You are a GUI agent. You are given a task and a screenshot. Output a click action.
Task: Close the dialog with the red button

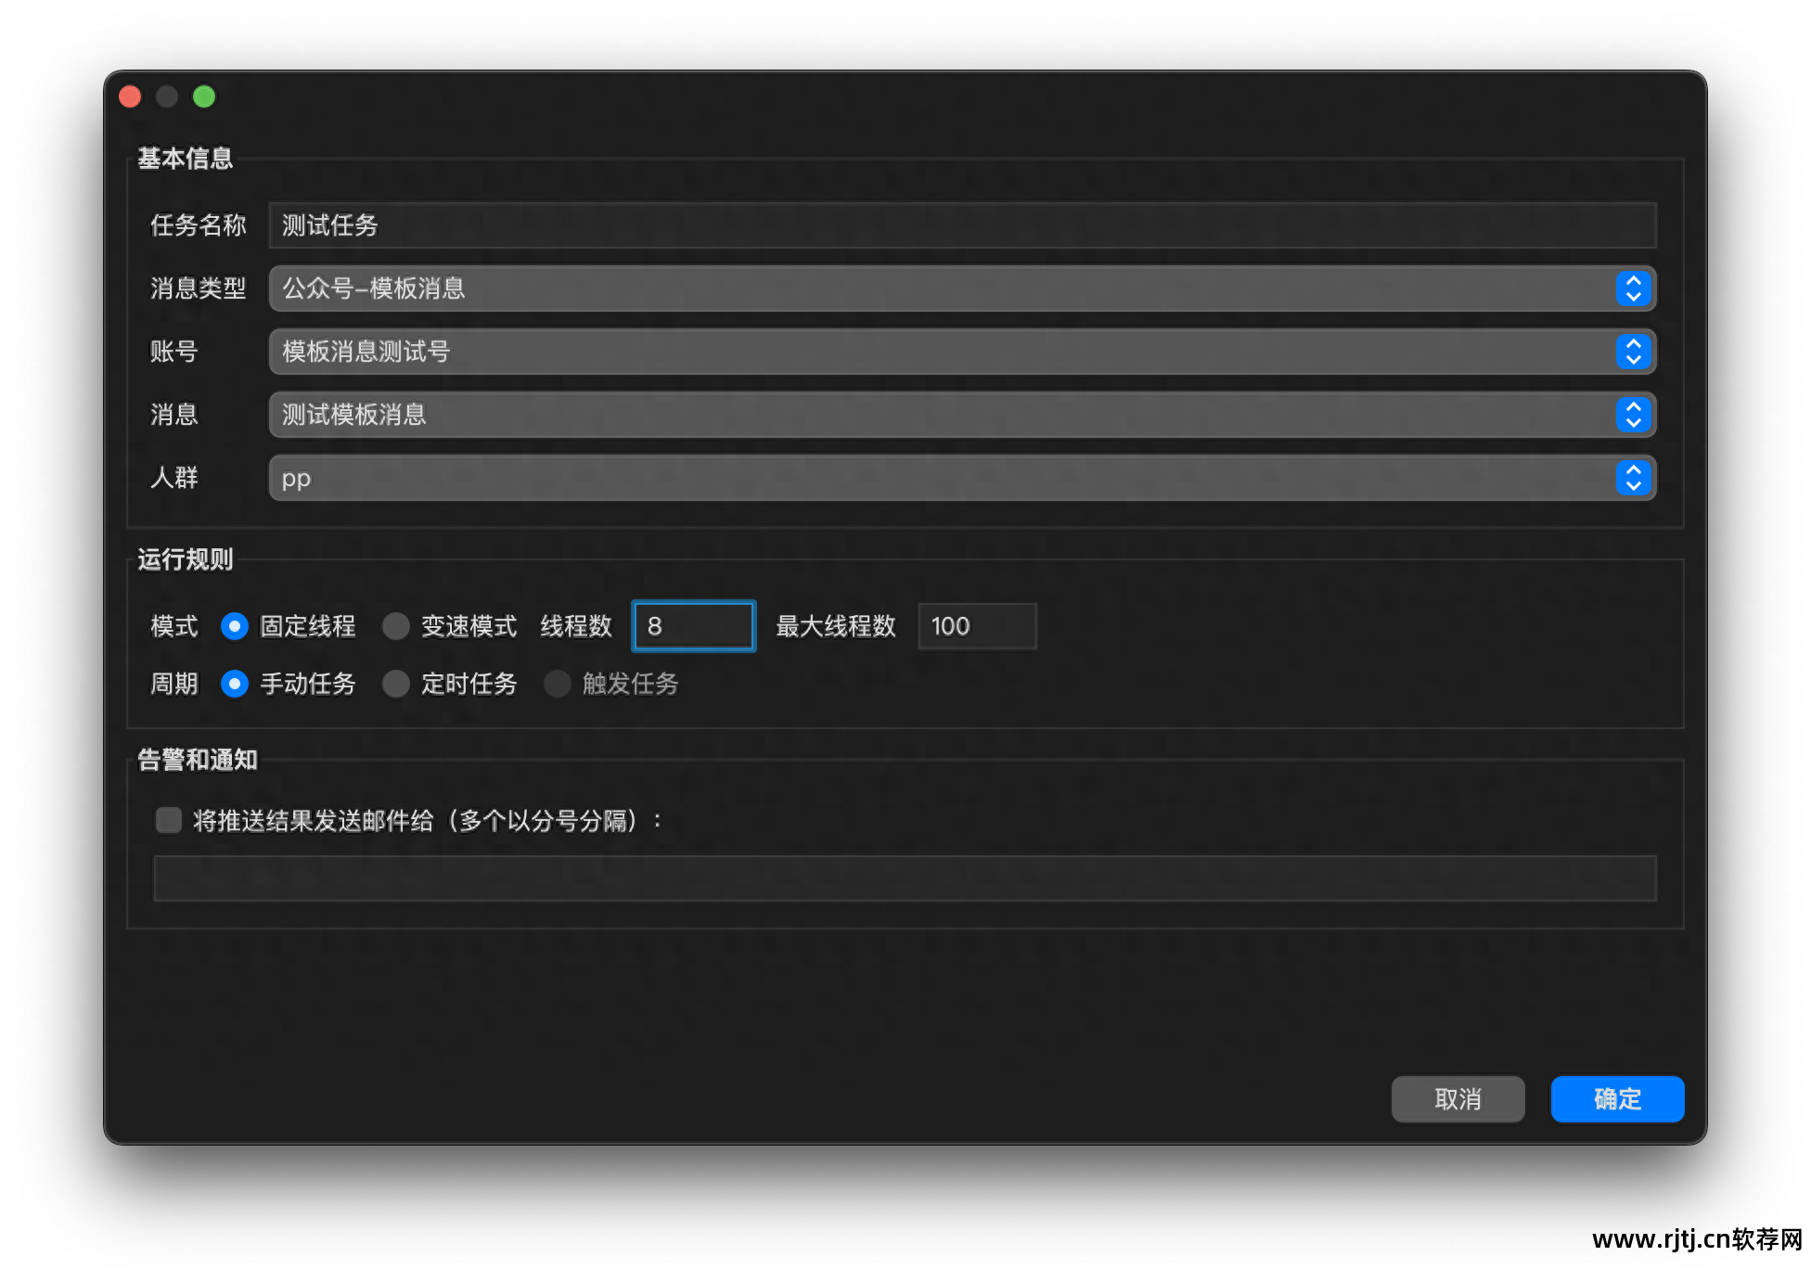coord(131,96)
